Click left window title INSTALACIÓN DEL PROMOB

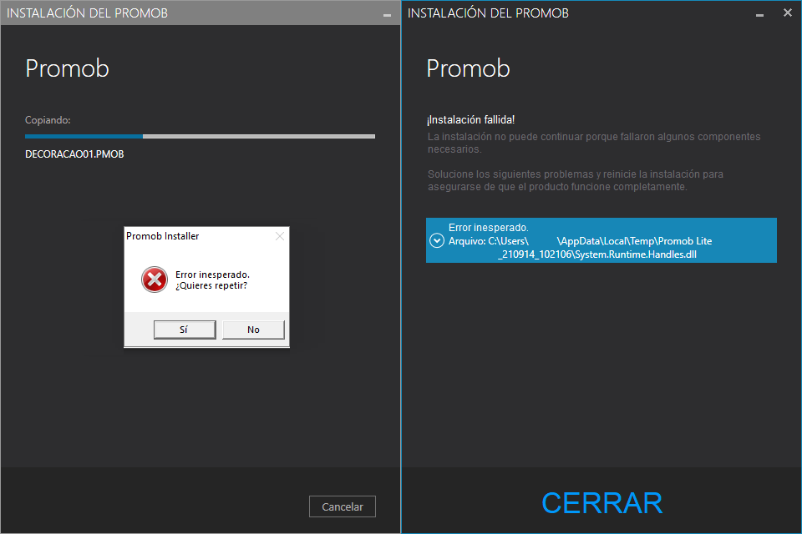(x=88, y=13)
